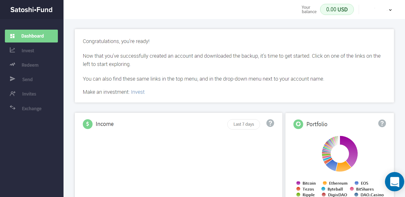405x197 pixels.
Task: Click the Invest link after Make an investment
Action: pos(138,92)
